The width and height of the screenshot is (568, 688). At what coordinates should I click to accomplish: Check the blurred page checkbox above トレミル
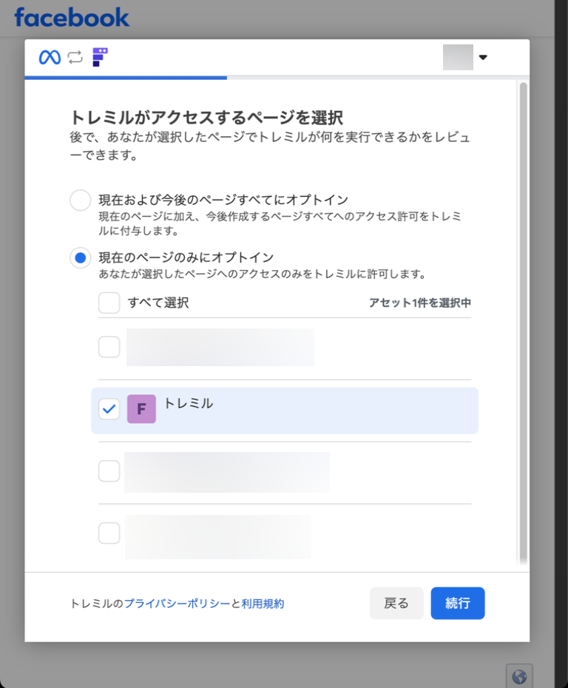pyautogui.click(x=109, y=347)
